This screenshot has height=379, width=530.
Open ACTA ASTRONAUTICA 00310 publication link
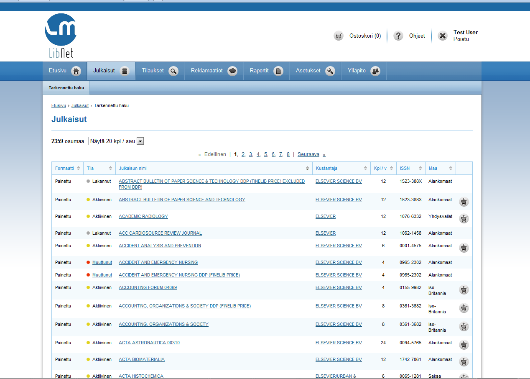[149, 343]
